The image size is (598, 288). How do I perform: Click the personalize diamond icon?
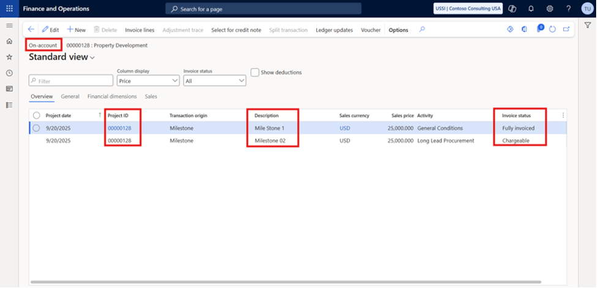[x=510, y=29]
